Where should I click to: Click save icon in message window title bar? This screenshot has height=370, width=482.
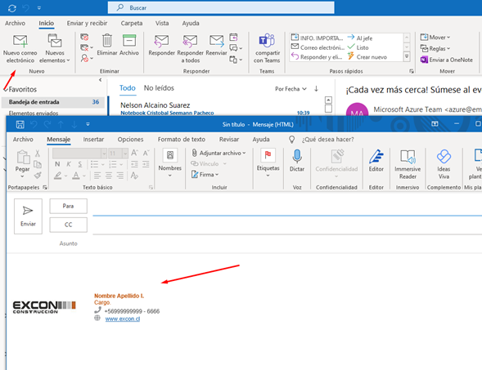20,124
